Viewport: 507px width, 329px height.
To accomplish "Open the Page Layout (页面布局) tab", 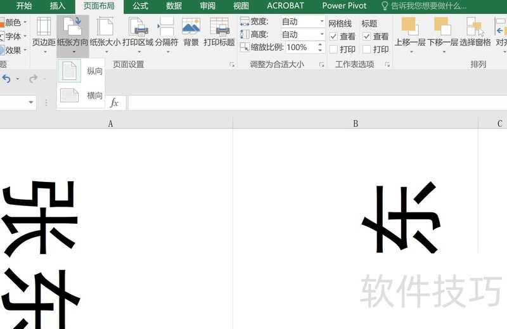I will click(x=99, y=6).
